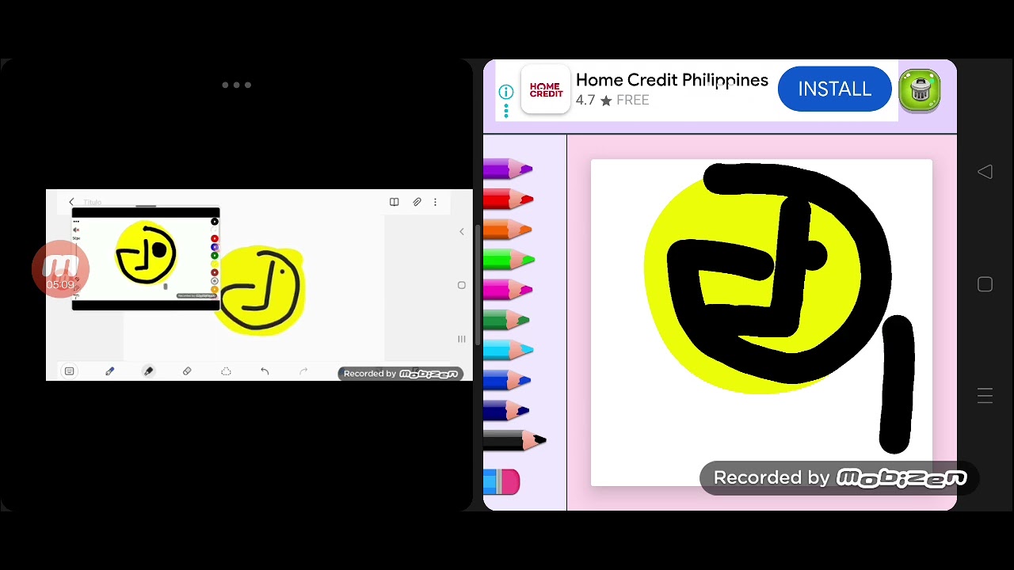Tap recents bars in notes nav bar
Screen dimensions: 1014x570
pyautogui.click(x=462, y=339)
